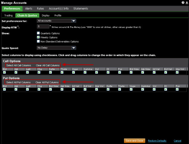Select the Call Options Delta column header
Viewport: 189px width, 144px height.
click(54, 69)
